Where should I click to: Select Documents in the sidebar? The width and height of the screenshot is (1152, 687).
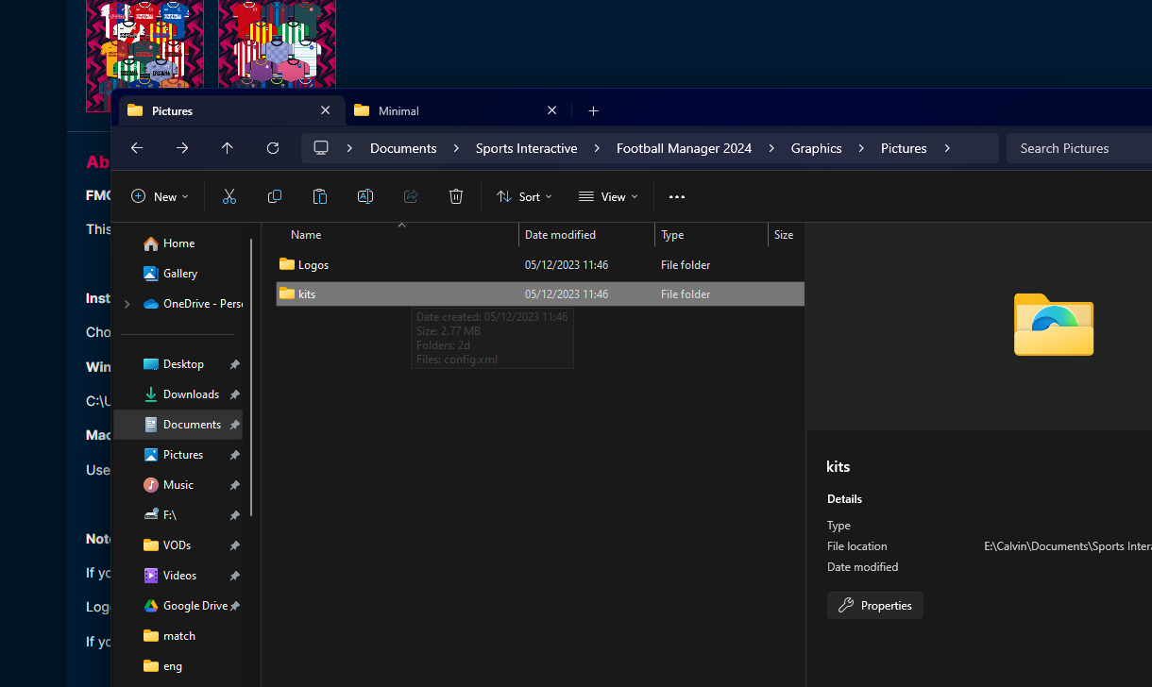click(x=178, y=425)
